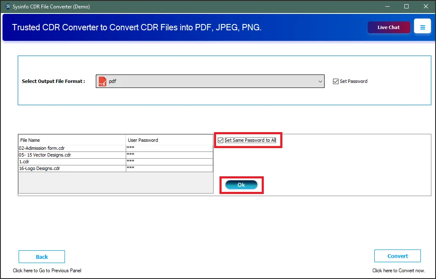Click the User Password column header
The width and height of the screenshot is (436, 279).
point(169,140)
